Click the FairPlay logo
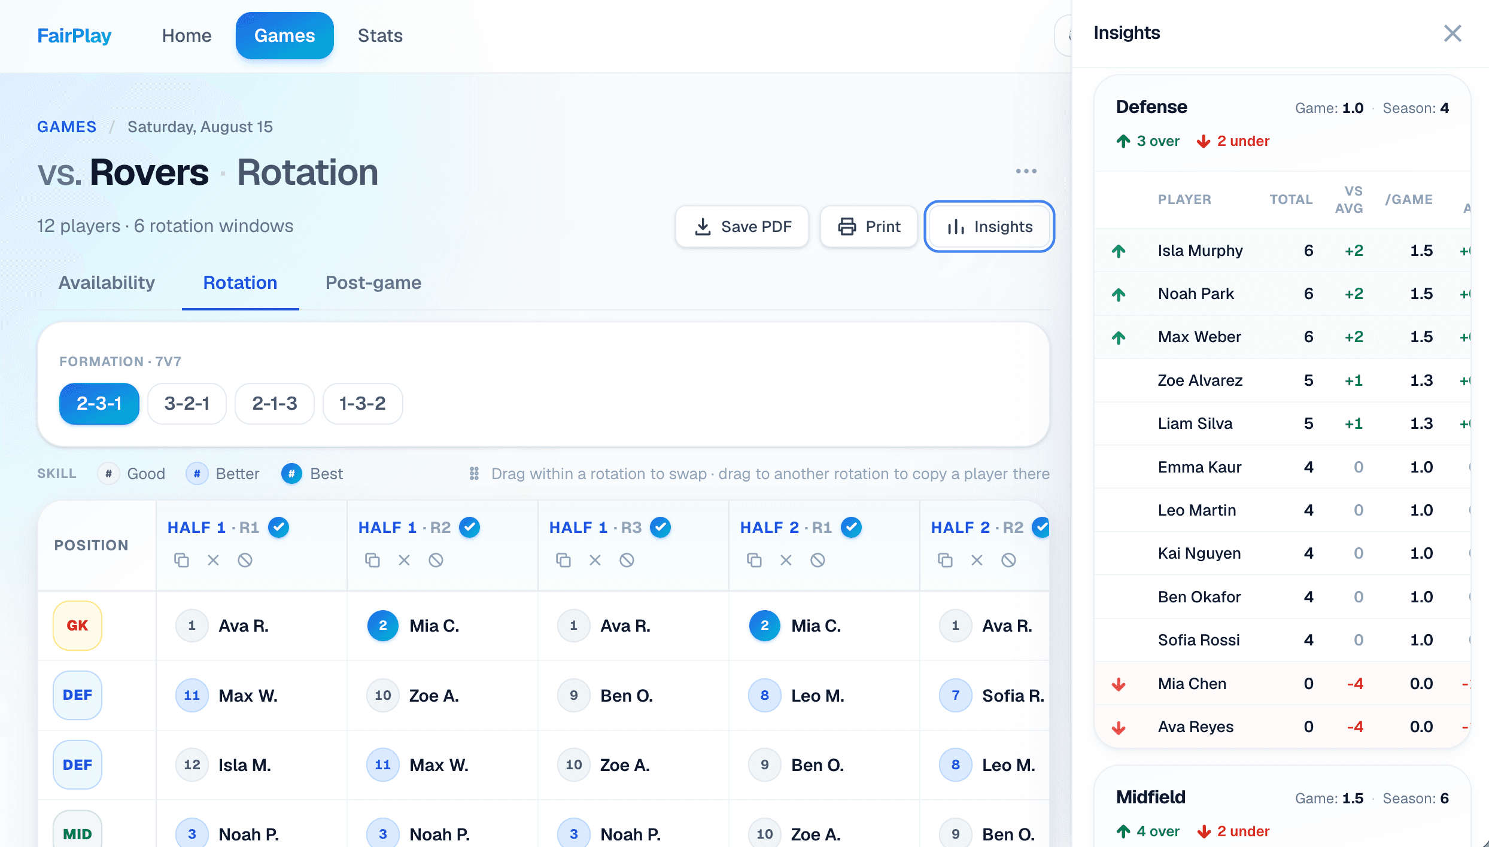This screenshot has width=1489, height=847. (x=74, y=35)
